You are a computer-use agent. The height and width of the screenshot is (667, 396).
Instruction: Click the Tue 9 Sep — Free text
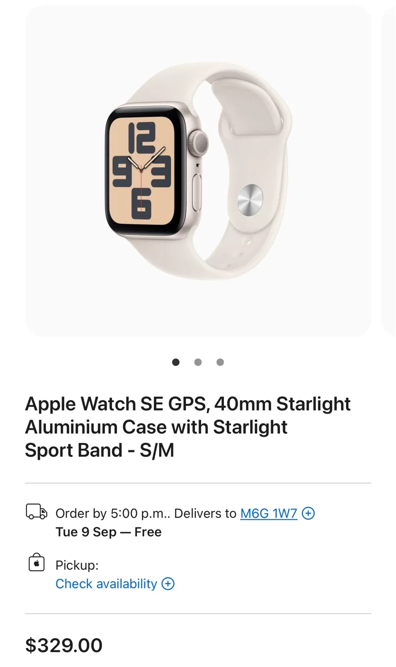(x=108, y=532)
